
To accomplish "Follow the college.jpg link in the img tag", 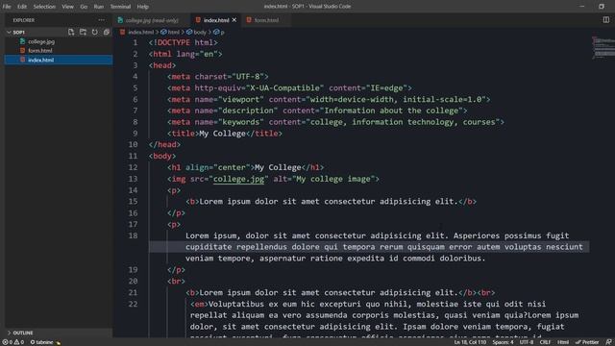I will click(x=238, y=179).
